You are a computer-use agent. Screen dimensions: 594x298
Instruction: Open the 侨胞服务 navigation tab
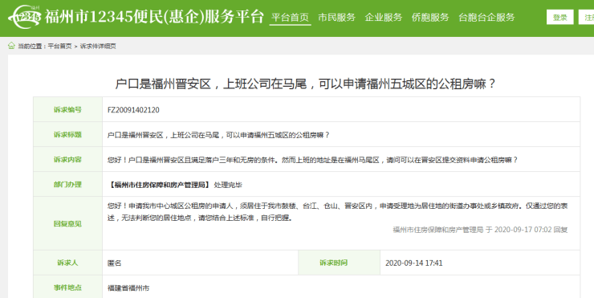click(430, 18)
